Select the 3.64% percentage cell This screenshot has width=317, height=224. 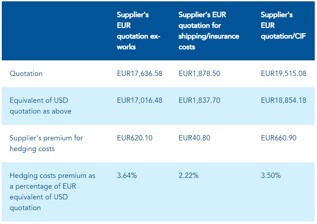click(x=127, y=176)
